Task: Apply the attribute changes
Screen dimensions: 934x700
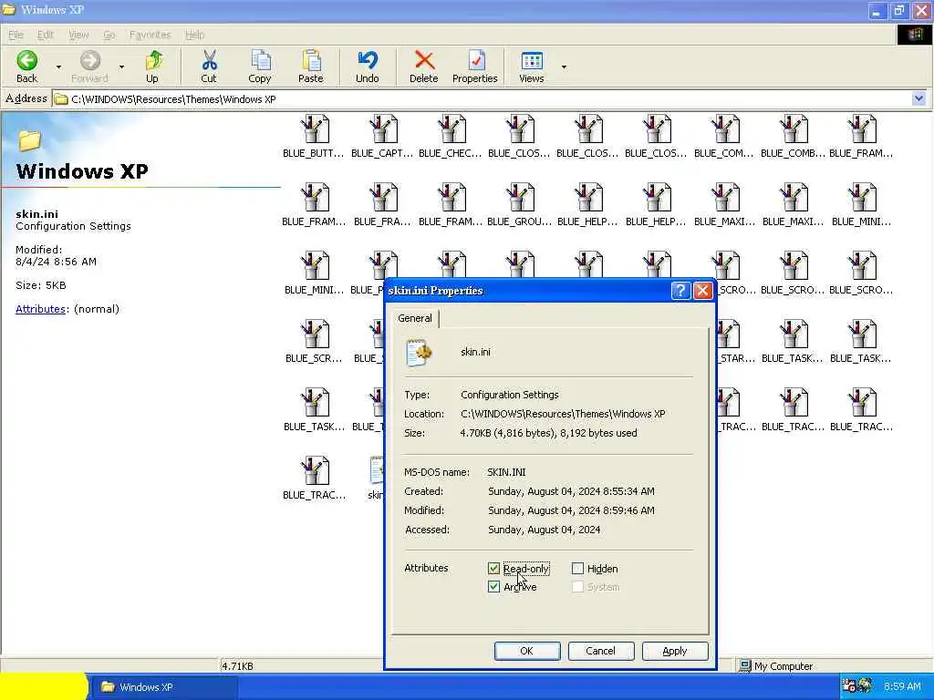Action: tap(675, 651)
